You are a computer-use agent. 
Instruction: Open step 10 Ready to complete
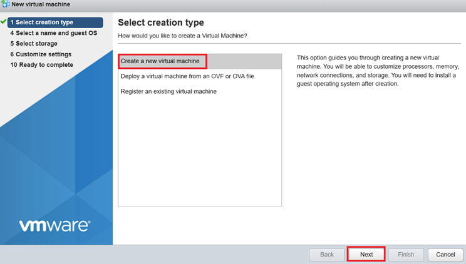click(x=41, y=65)
